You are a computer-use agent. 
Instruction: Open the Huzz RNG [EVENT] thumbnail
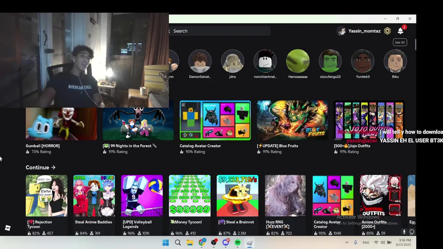pyautogui.click(x=285, y=196)
